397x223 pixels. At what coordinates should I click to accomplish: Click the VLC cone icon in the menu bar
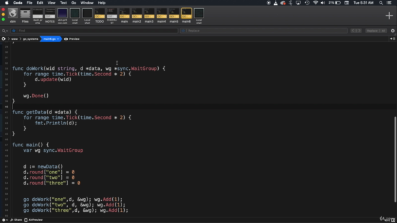tap(275, 2)
